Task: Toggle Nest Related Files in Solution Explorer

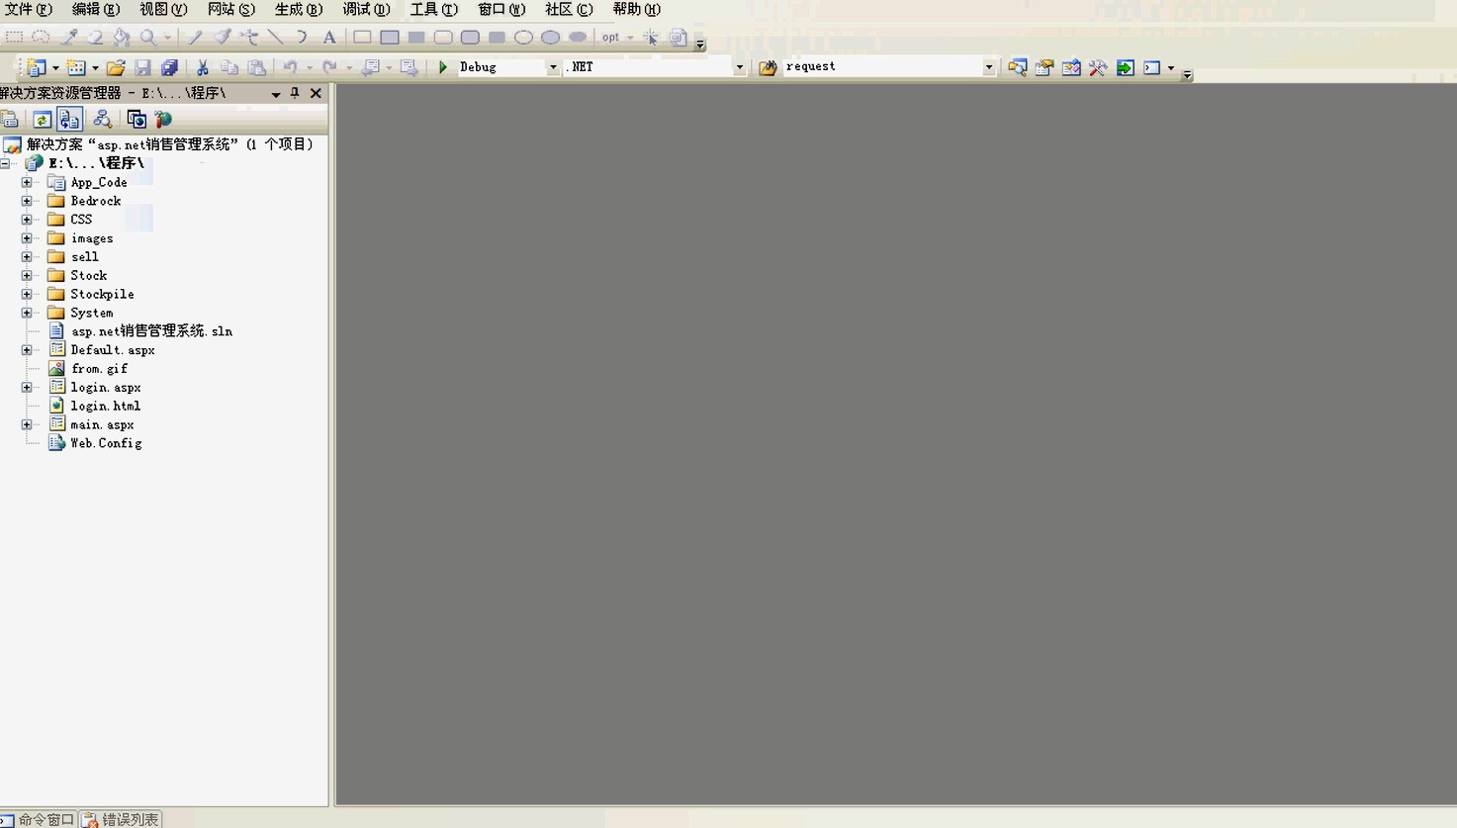Action: [69, 120]
